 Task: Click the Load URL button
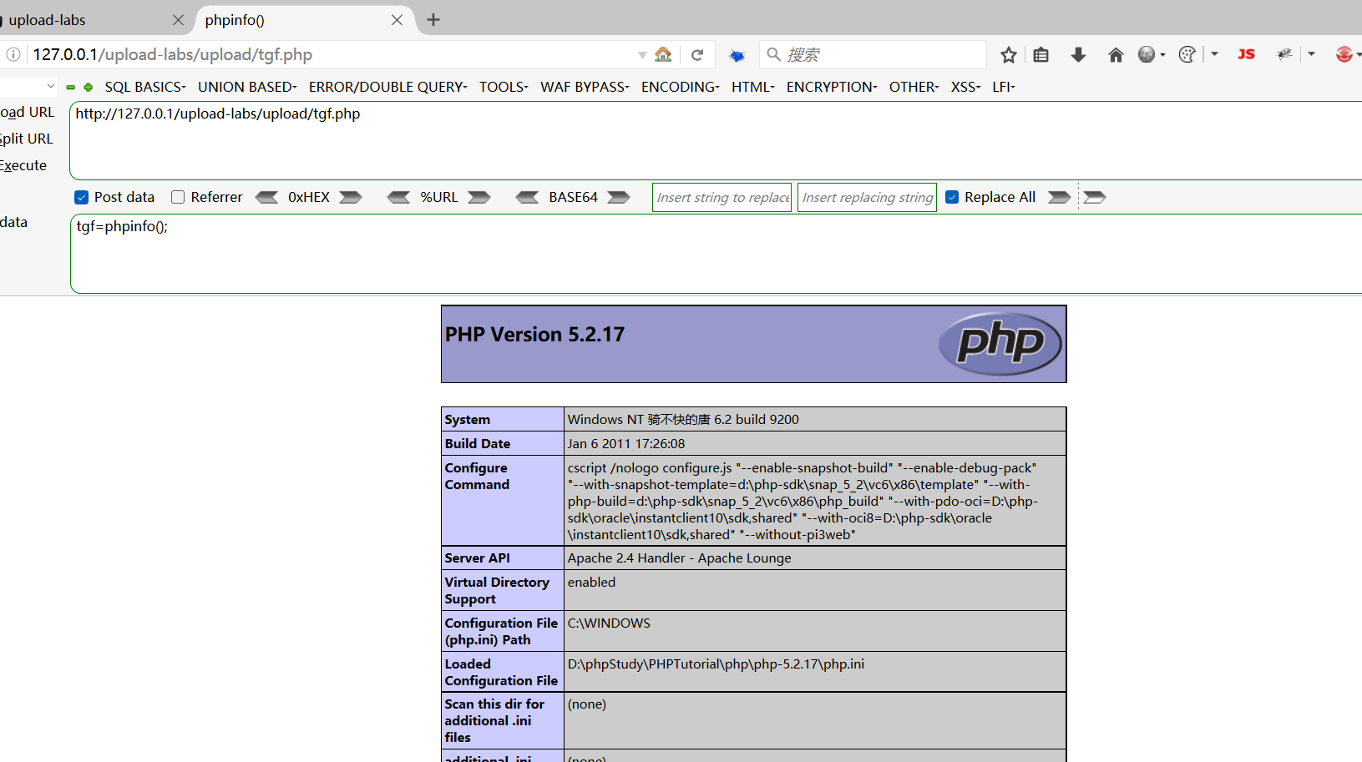coord(28,112)
